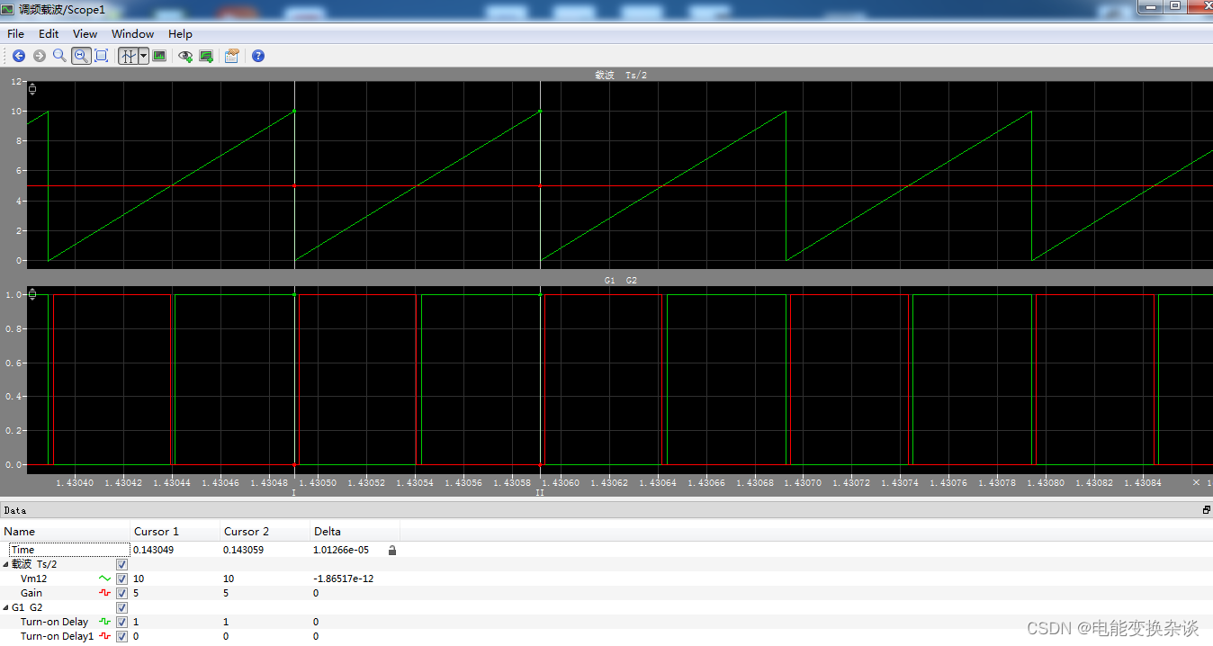Uncheck the Gain signal checkbox
Screen dimensions: 1213x646
pyautogui.click(x=121, y=593)
